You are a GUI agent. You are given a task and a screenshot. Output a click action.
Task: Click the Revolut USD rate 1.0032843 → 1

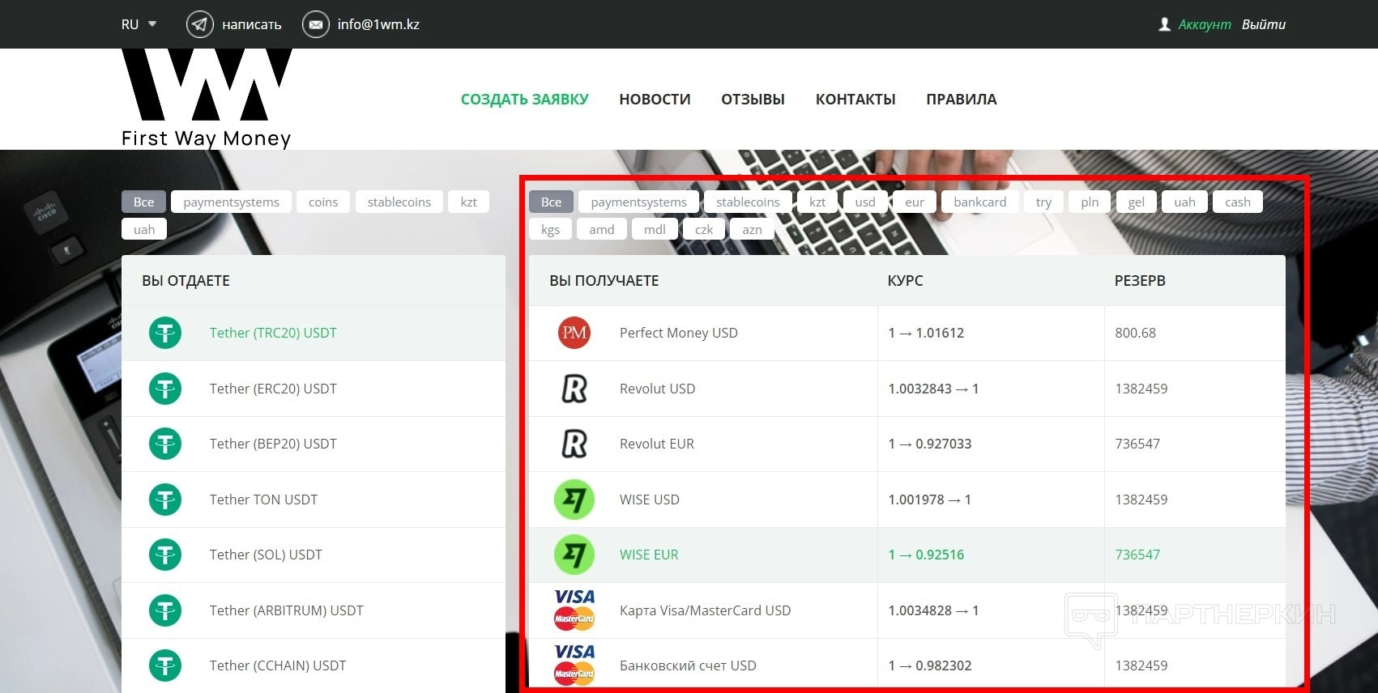pyautogui.click(x=933, y=389)
